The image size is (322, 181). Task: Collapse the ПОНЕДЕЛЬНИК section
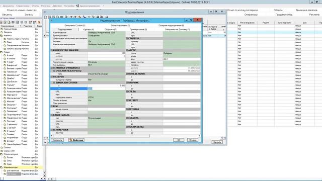(127, 74)
